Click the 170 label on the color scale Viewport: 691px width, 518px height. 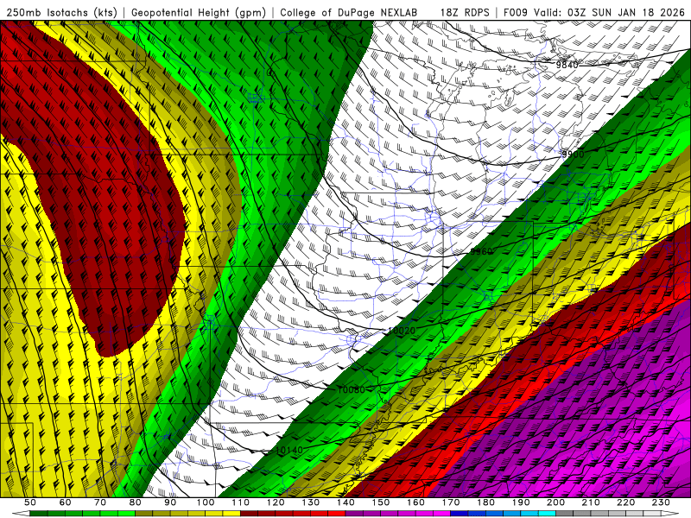(451, 502)
